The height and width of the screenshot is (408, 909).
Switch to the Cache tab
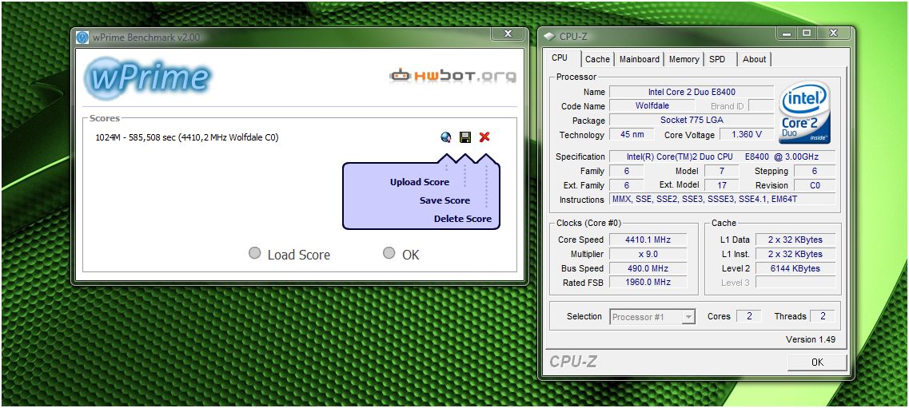pos(597,59)
